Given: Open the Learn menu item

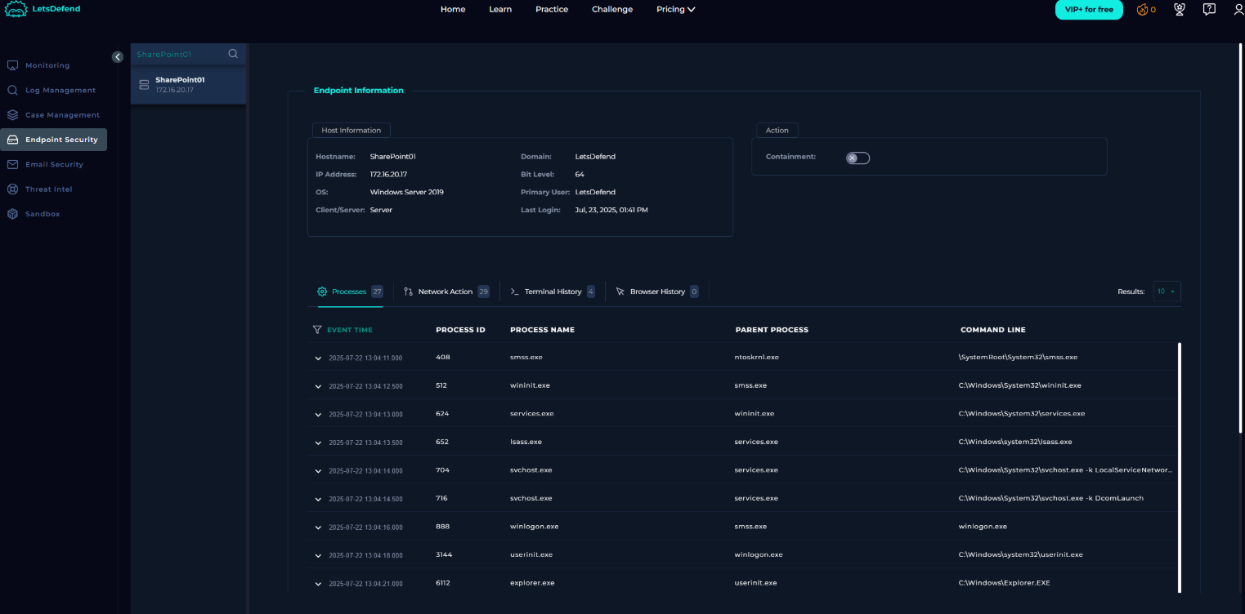Looking at the screenshot, I should [500, 10].
